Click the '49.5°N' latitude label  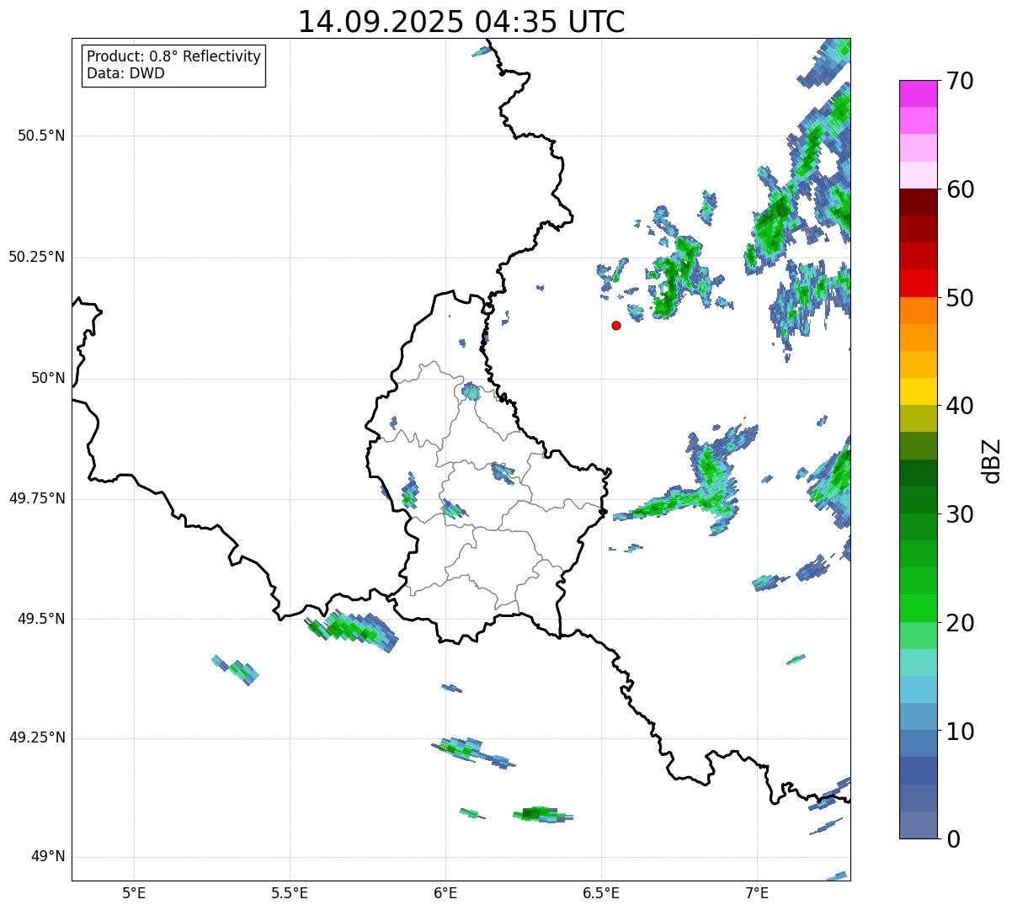(x=41, y=619)
